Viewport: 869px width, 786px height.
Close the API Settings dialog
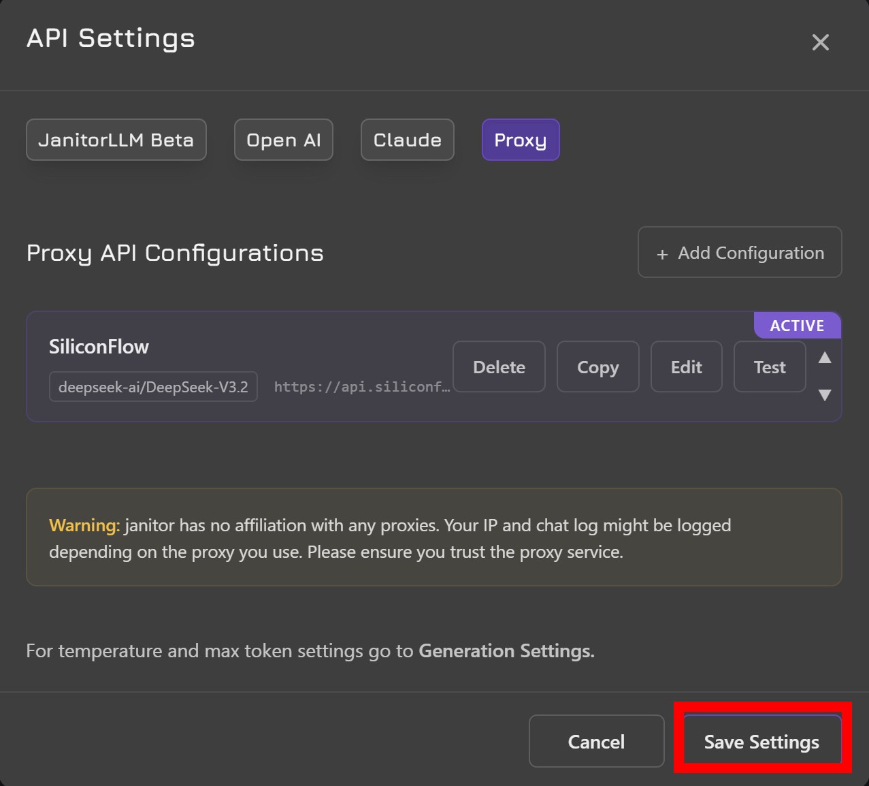coord(820,42)
